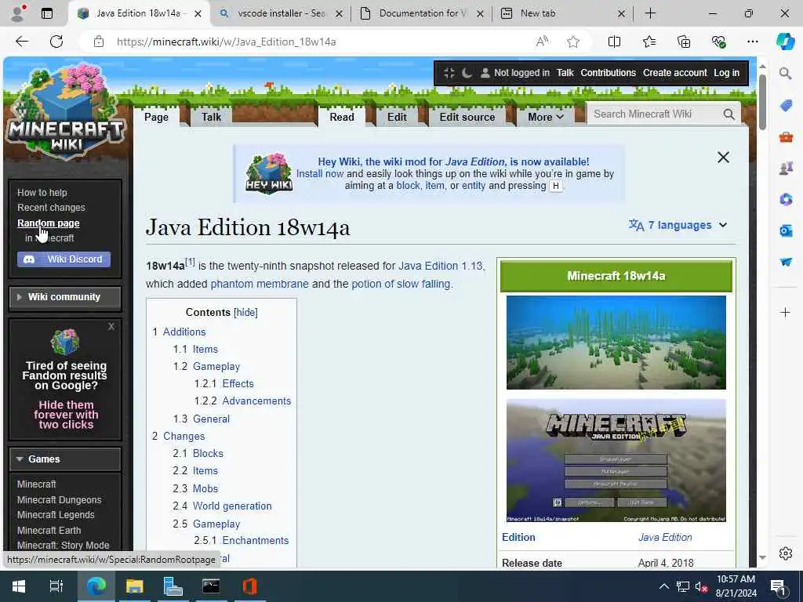Open the Wiki Discord button

click(x=64, y=259)
